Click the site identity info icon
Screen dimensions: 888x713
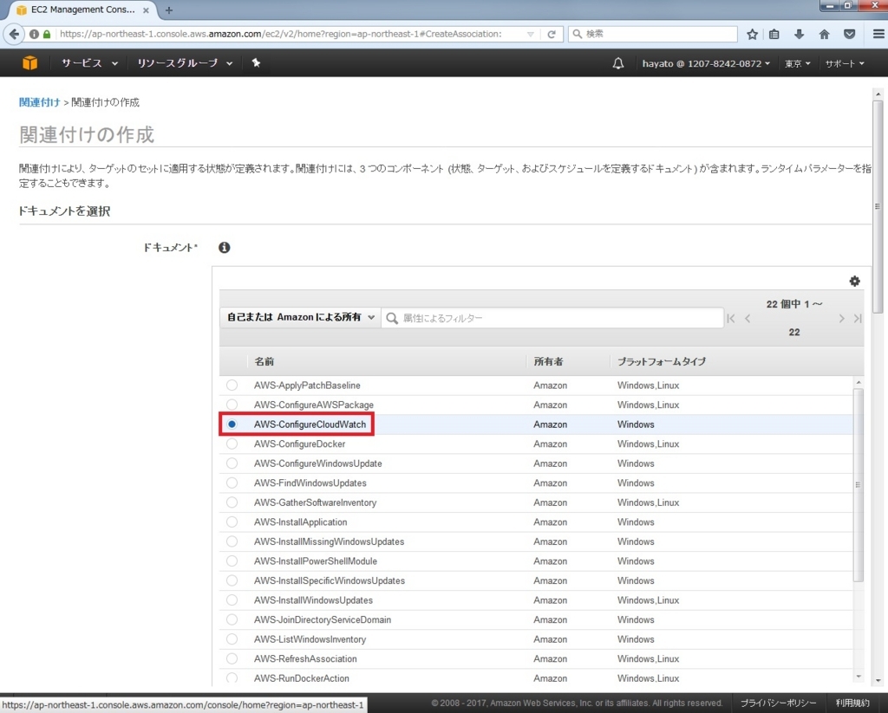[34, 34]
